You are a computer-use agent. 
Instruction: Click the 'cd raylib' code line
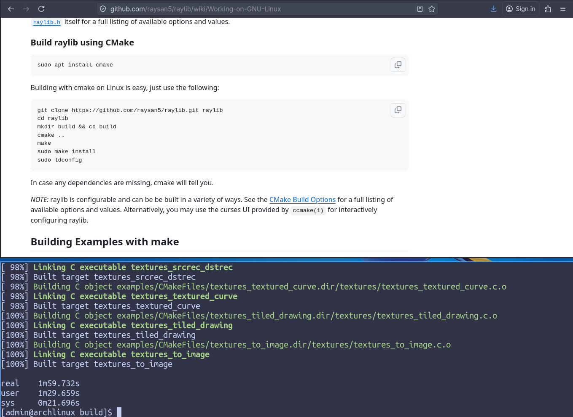[x=53, y=118]
